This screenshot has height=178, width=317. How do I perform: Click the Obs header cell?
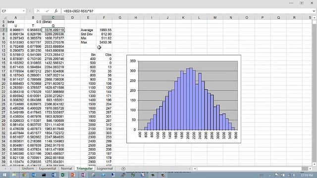coord(104,55)
